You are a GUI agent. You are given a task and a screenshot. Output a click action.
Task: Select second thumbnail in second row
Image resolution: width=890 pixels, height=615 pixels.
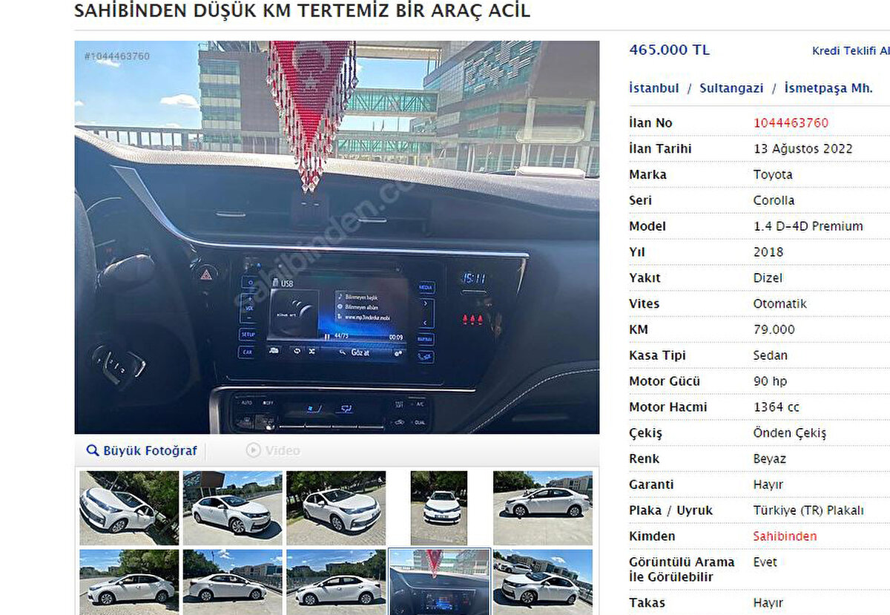233,582
